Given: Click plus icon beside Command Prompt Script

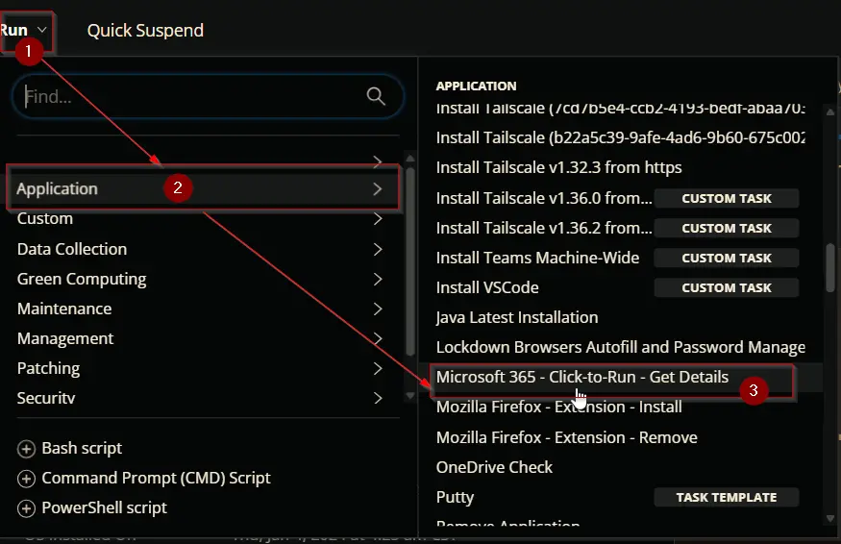Looking at the screenshot, I should [x=26, y=479].
